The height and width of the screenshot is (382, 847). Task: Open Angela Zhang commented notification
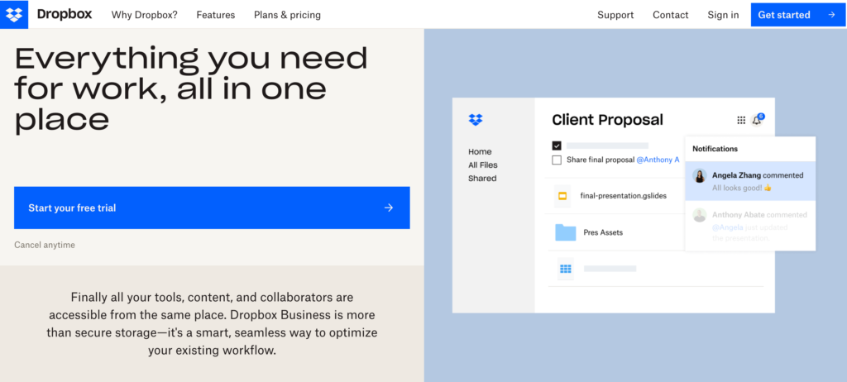click(750, 181)
